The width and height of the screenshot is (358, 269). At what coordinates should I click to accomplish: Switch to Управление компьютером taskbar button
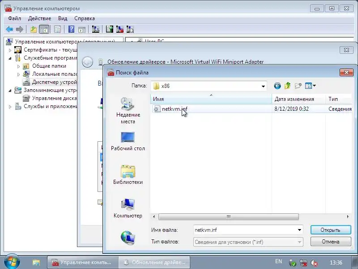click(83, 262)
